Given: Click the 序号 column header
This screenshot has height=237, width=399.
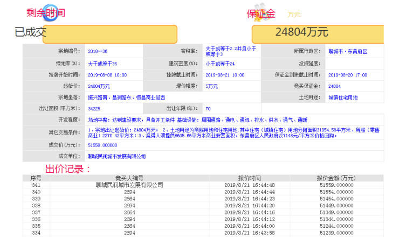Looking at the screenshot, I should (36, 178).
